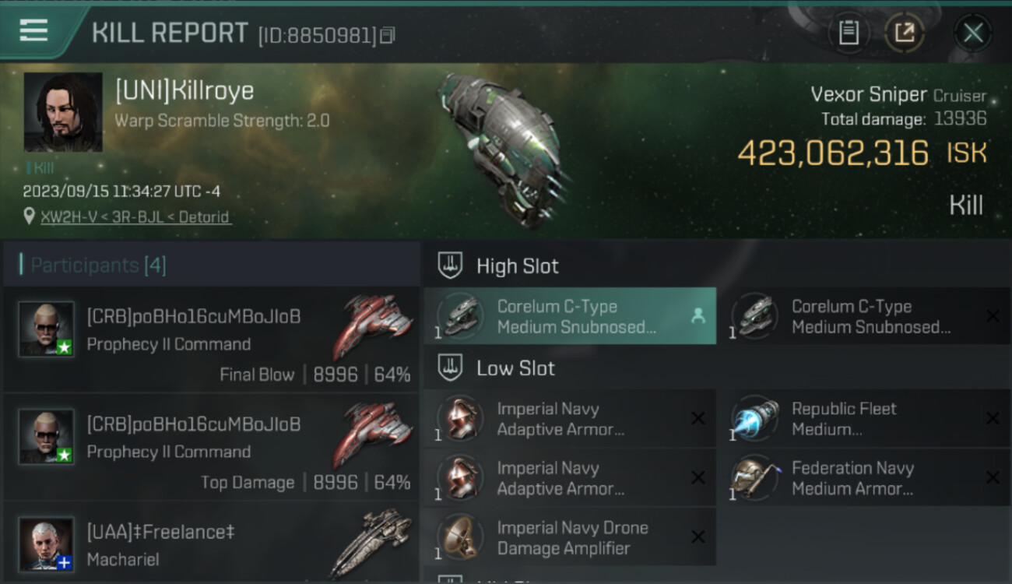Click Federation Navy Medium Armor module icon
The height and width of the screenshot is (584, 1012).
coord(756,478)
